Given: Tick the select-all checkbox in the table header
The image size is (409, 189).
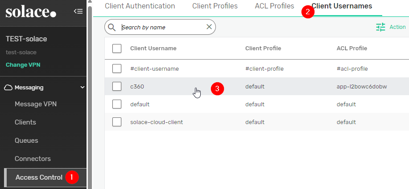Looking at the screenshot, I should 117,48.
